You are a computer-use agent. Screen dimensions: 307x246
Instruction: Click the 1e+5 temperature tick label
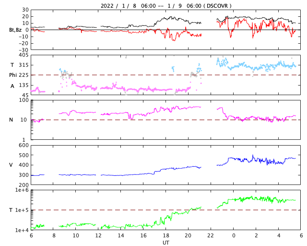coord(22,210)
